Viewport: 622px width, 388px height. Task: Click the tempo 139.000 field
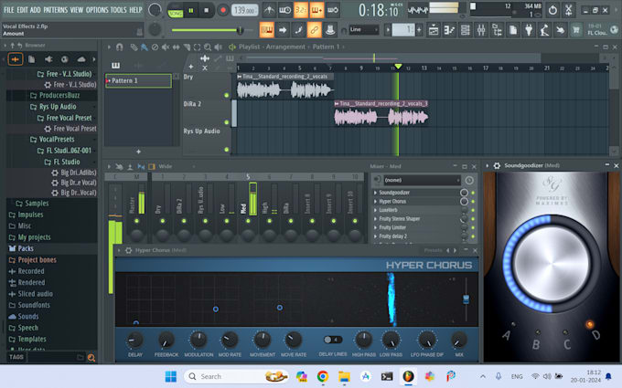click(x=244, y=10)
